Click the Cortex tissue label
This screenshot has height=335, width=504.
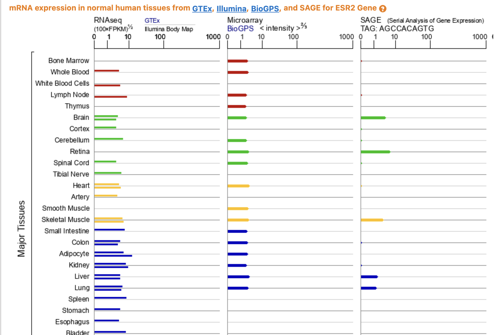pos(79,129)
